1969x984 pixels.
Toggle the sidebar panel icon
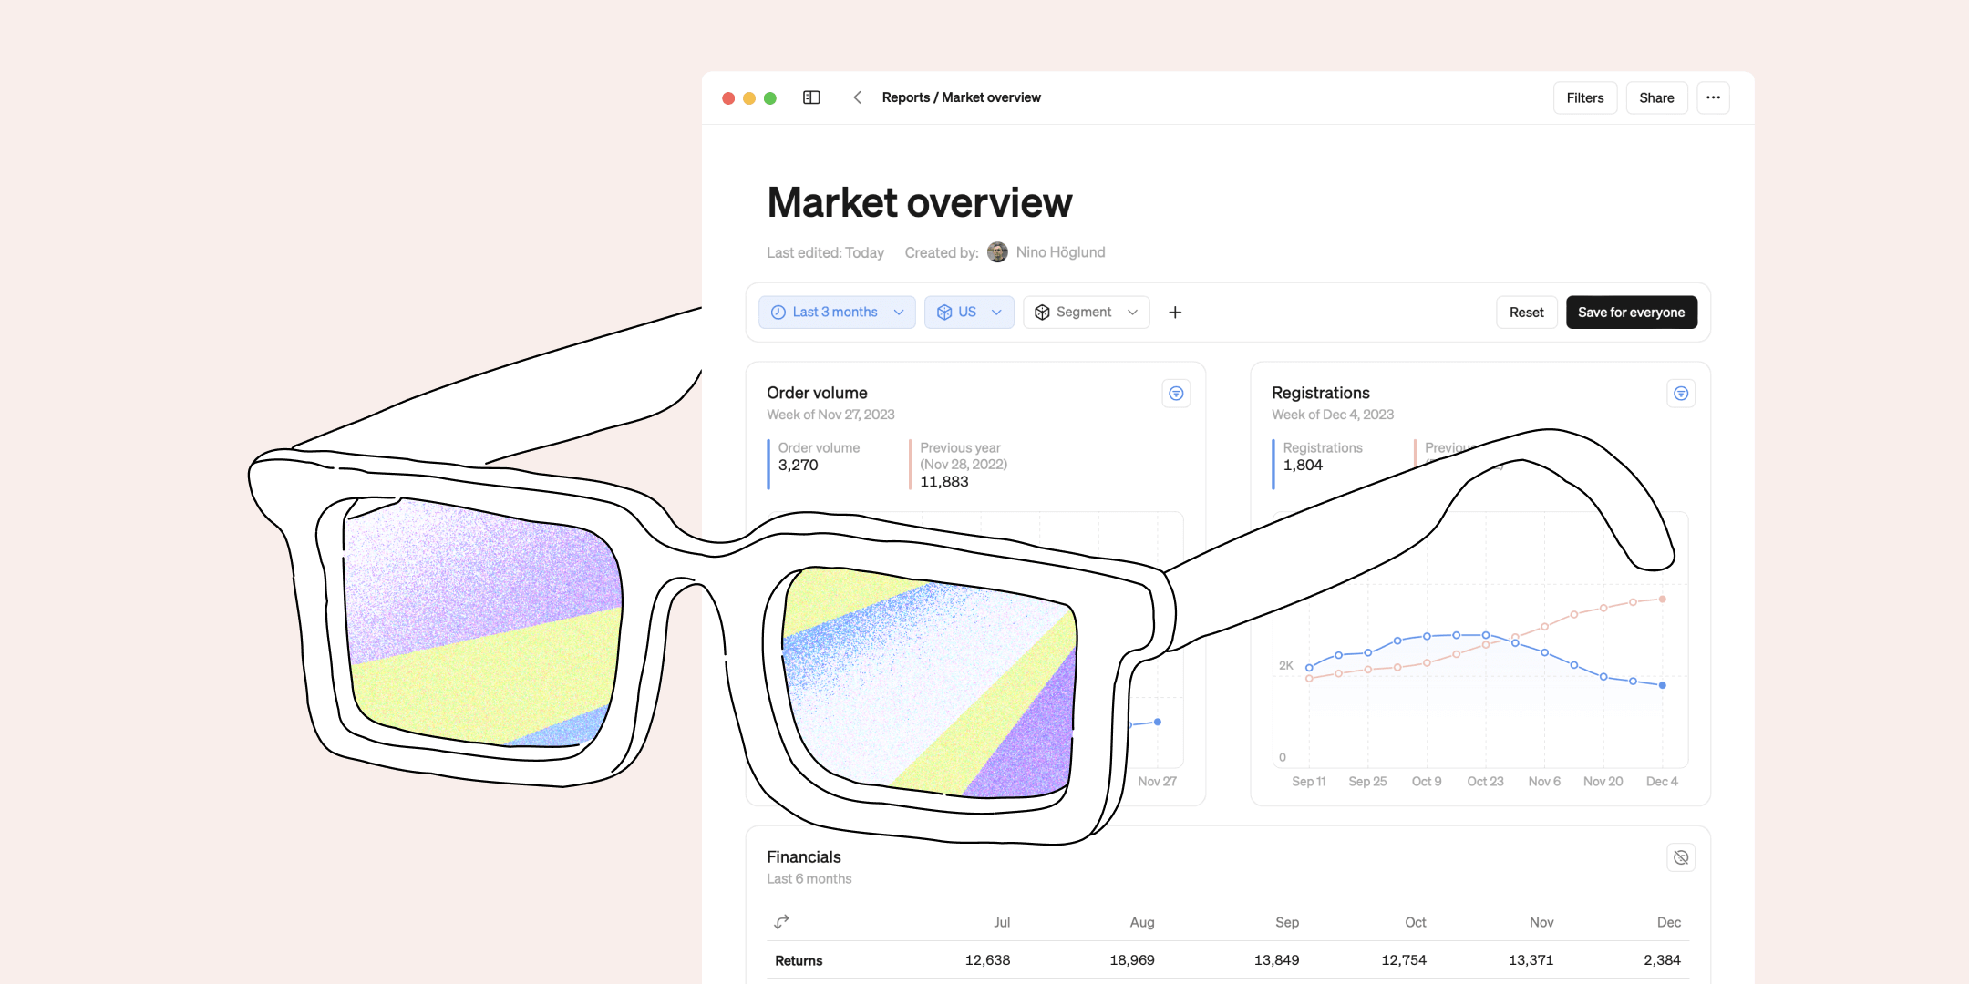(811, 97)
